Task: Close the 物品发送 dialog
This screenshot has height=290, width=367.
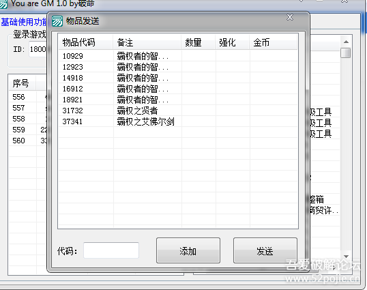Action: [x=290, y=17]
